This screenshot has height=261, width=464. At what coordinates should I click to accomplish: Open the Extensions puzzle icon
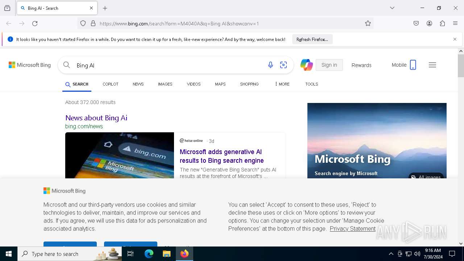[442, 24]
